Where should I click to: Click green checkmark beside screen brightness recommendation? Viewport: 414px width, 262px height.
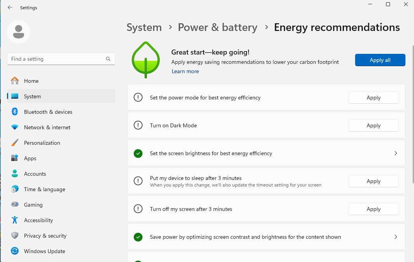(x=138, y=153)
